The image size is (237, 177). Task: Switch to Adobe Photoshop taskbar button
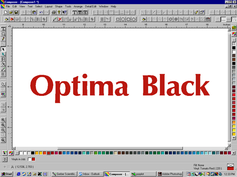pos(170,174)
